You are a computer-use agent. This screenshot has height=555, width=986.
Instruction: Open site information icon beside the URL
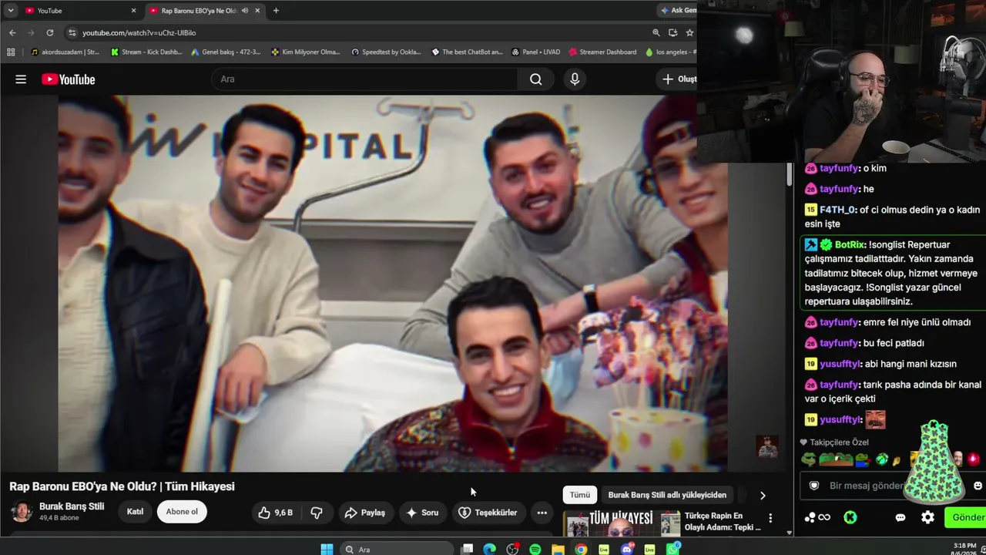coord(72,32)
